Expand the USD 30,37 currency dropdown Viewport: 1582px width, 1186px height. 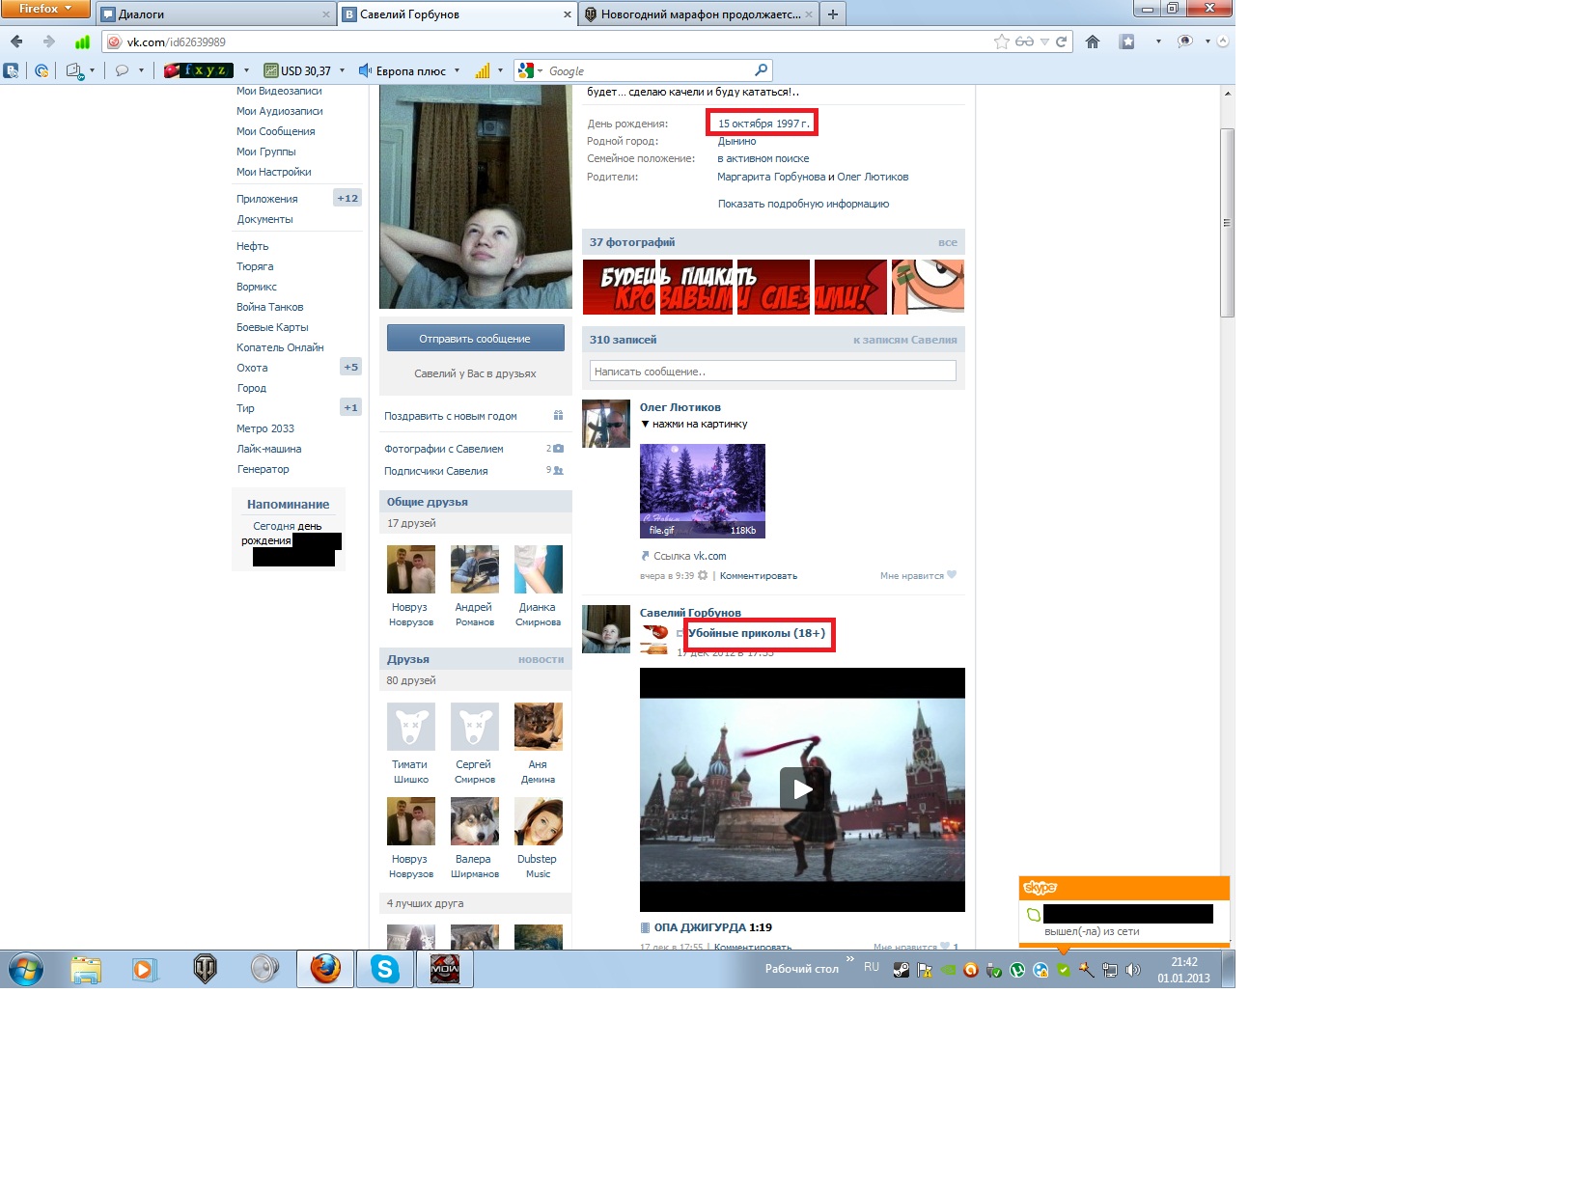(342, 70)
